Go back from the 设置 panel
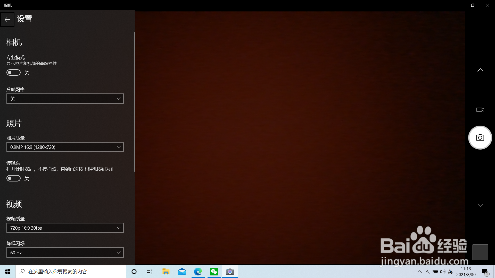Viewport: 495px width, 278px height. pos(7,20)
